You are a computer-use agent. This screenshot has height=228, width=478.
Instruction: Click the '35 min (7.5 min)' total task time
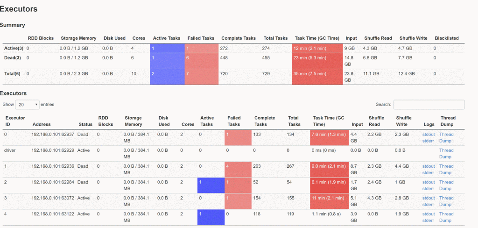click(317, 77)
